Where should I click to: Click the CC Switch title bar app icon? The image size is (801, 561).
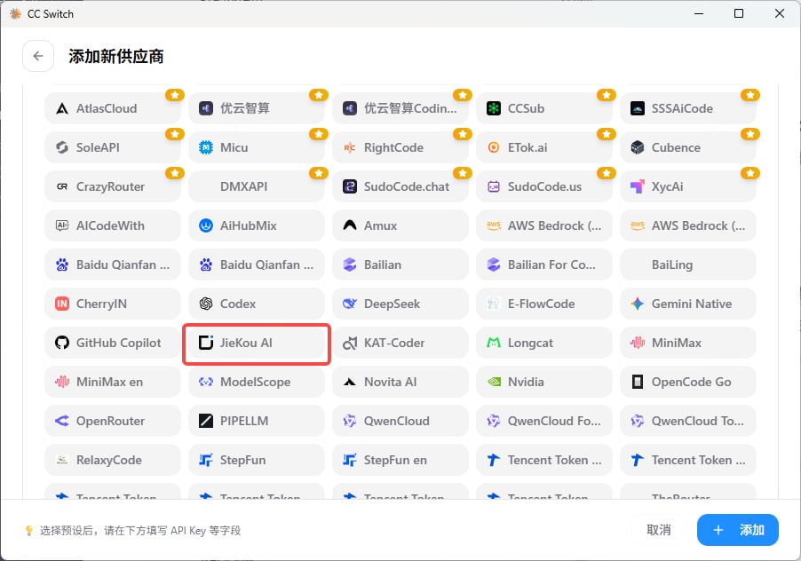pos(15,14)
